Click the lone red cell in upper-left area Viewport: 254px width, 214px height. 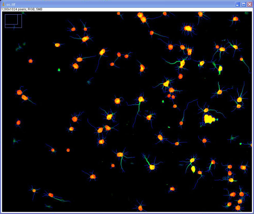tap(31, 61)
